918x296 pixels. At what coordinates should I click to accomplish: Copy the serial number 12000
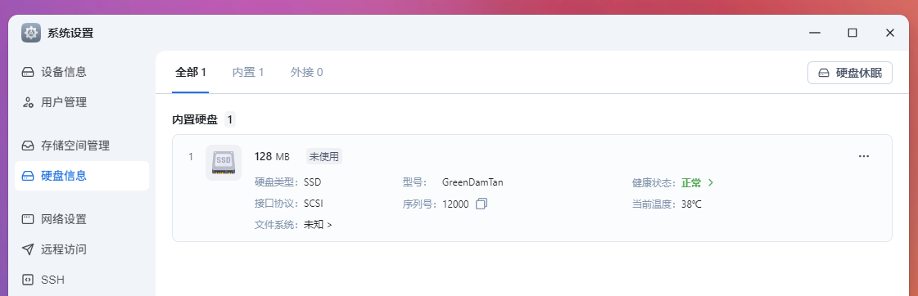482,204
